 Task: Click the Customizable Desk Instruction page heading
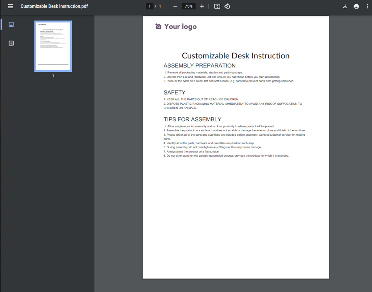tap(235, 56)
